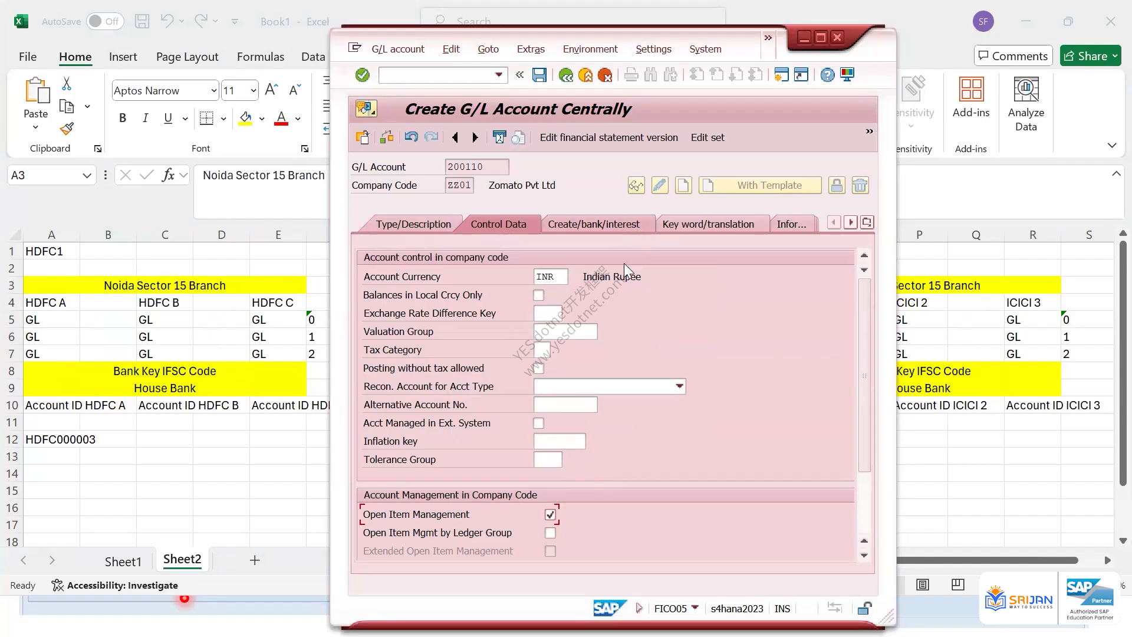Click the Delete trash can icon
1132x637 pixels.
click(x=860, y=185)
